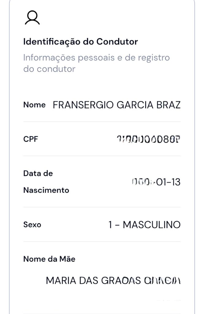Click the Sexo field label
The width and height of the screenshot is (204, 314).
coord(32,225)
